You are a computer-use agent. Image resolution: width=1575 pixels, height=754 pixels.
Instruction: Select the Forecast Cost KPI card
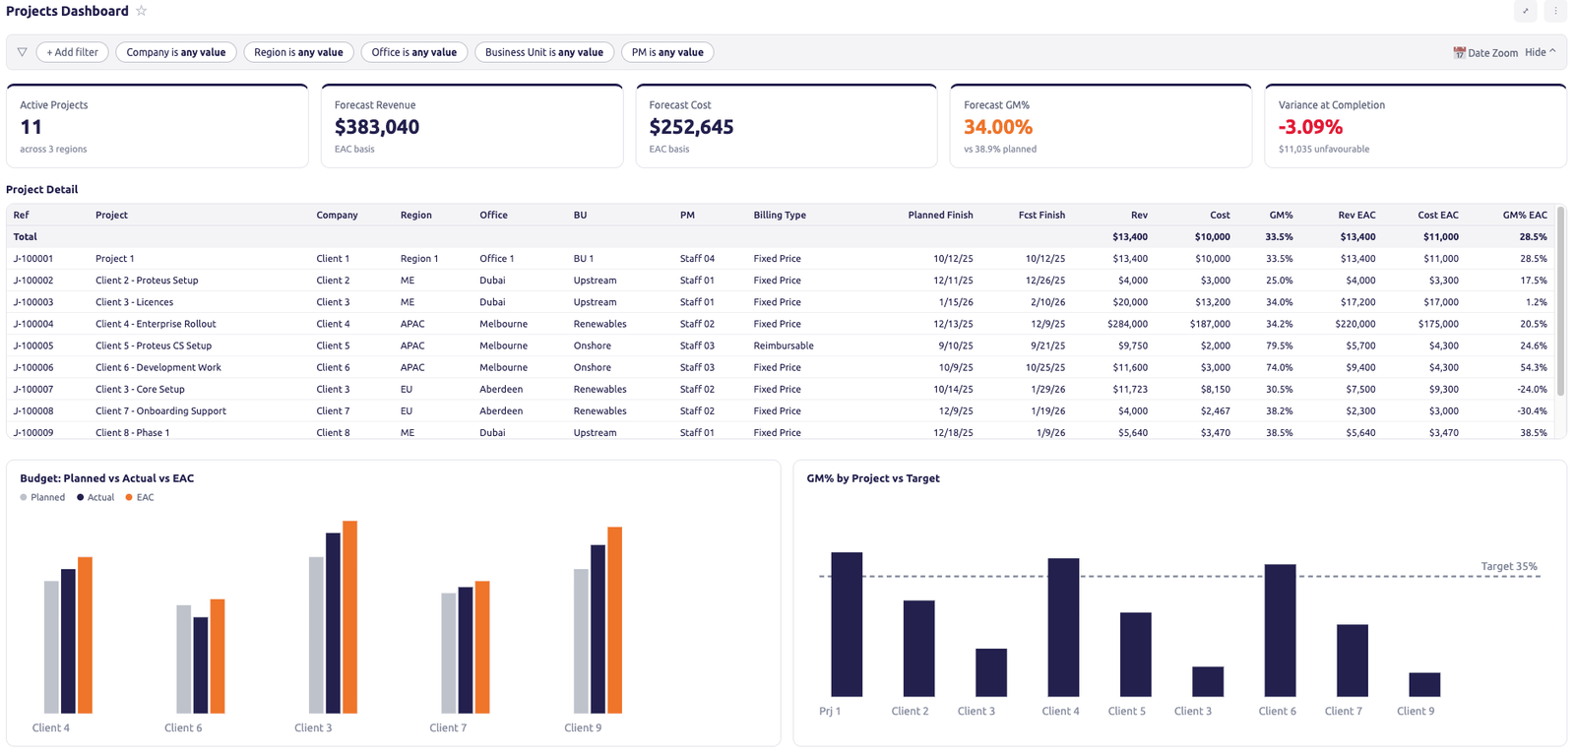[x=787, y=126]
